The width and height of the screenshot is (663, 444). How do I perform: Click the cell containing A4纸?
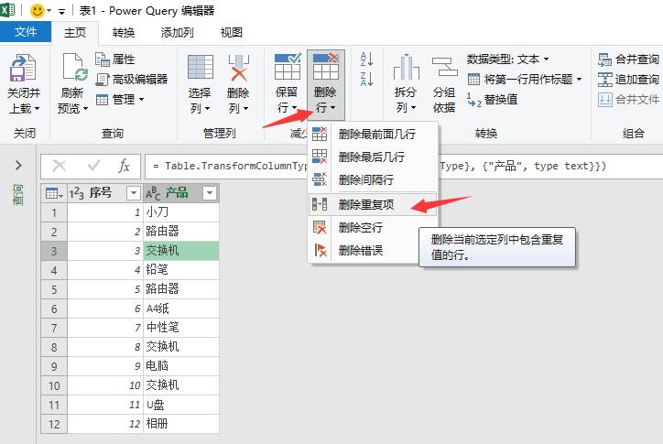(x=181, y=309)
